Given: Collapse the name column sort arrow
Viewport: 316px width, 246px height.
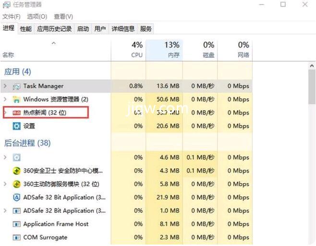Looking at the screenshot, I should point(54,44).
